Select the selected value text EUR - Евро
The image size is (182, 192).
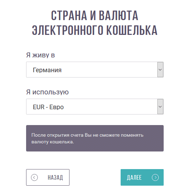point(48,107)
